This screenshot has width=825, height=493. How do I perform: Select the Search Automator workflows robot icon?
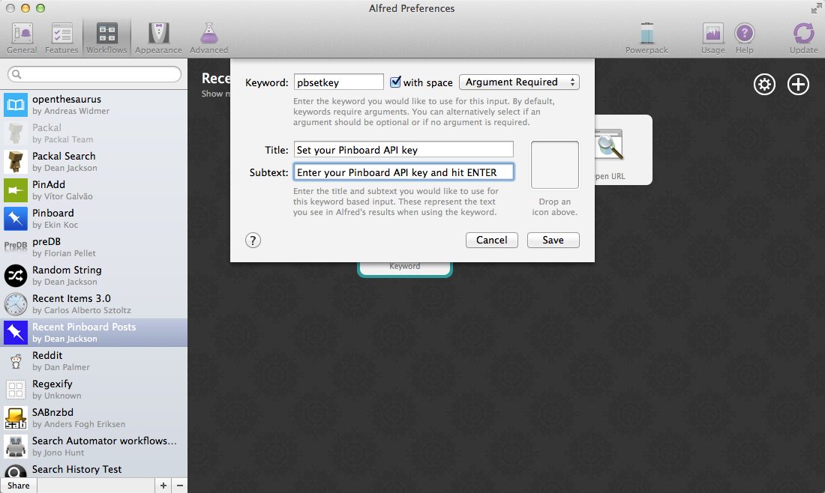15,447
